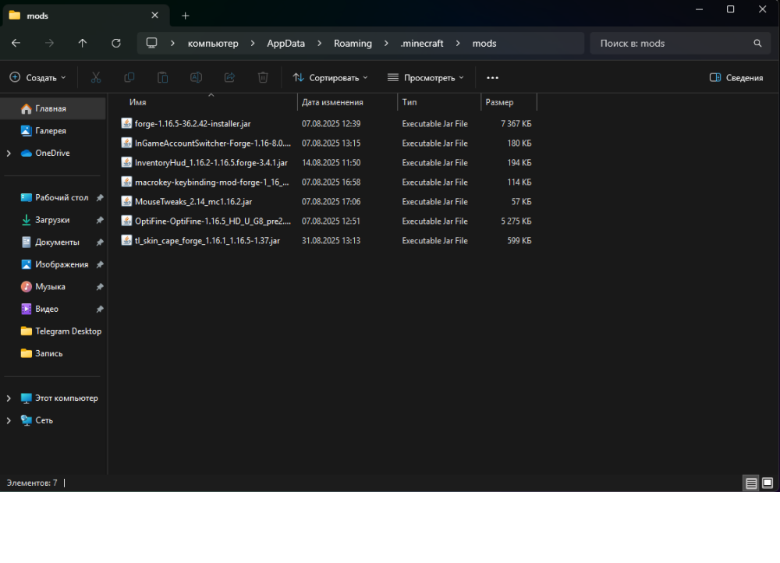Click the Share icon in toolbar
Screen dimensions: 780x563
click(229, 77)
